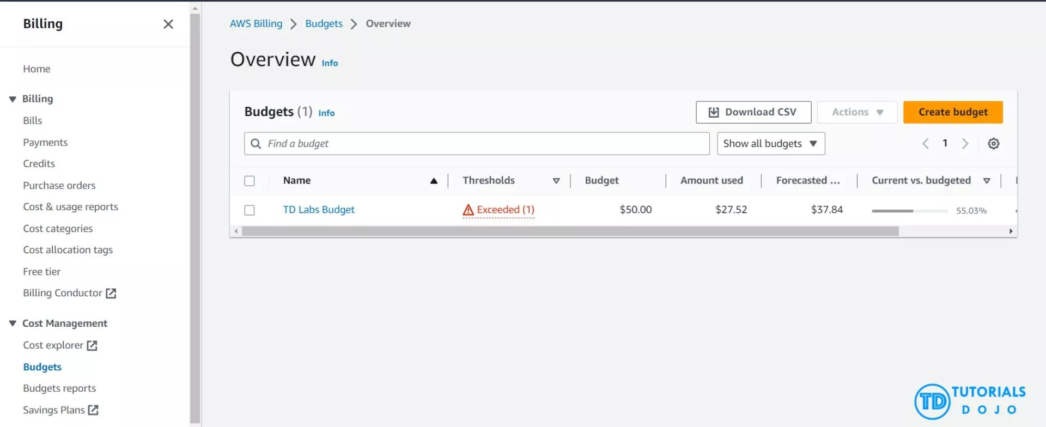Click right arrow of horizontal table scrollbar

point(1011,231)
